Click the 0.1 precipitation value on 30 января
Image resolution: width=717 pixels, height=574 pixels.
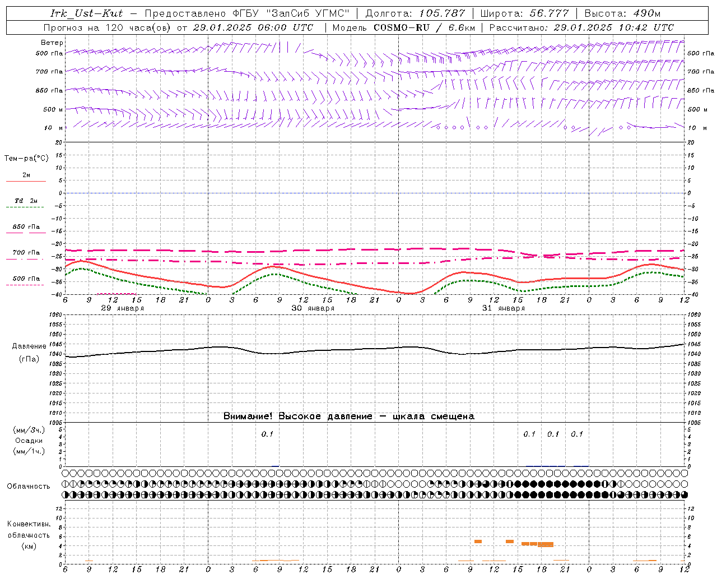267,434
